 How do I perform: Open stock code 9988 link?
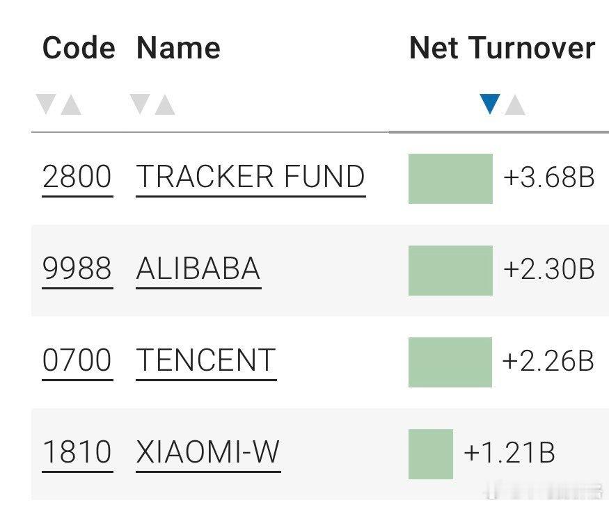pos(77,269)
